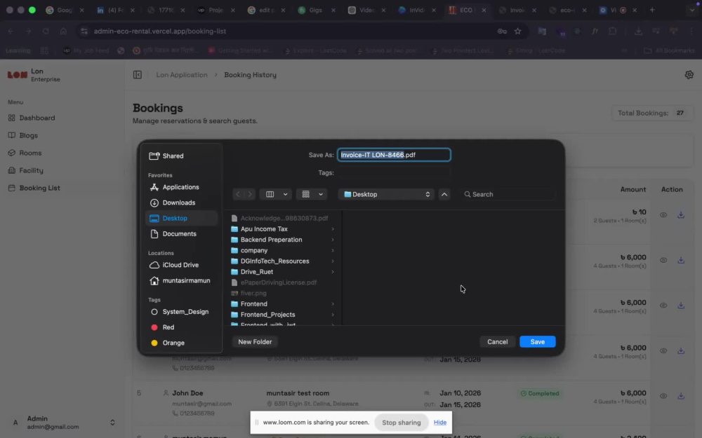This screenshot has height=438, width=702.
Task: Select Documents in Favorites
Action: click(181, 234)
